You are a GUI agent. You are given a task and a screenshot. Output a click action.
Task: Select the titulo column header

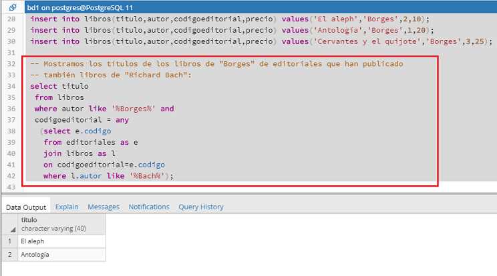[62, 224]
